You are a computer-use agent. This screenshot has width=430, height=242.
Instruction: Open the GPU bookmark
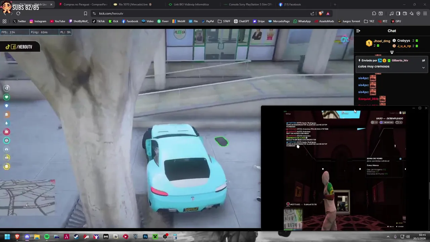tap(396, 21)
